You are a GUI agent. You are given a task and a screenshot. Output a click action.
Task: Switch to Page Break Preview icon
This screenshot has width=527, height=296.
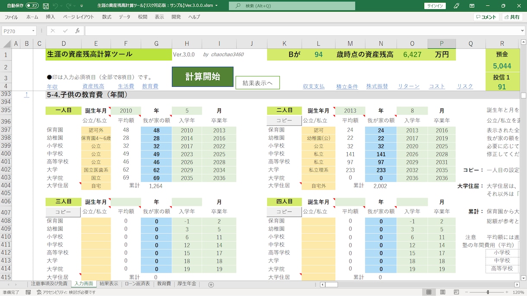pyautogui.click(x=457, y=292)
